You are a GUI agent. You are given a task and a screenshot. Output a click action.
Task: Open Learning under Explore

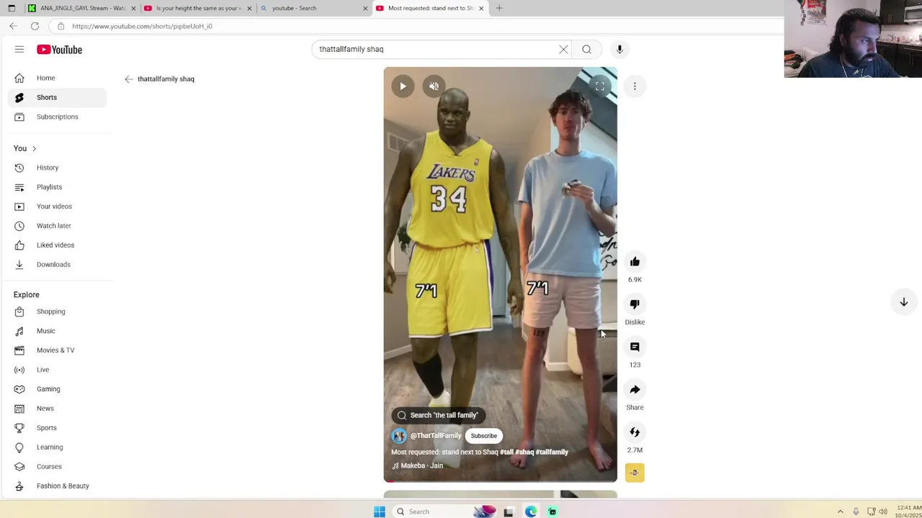coord(57,447)
